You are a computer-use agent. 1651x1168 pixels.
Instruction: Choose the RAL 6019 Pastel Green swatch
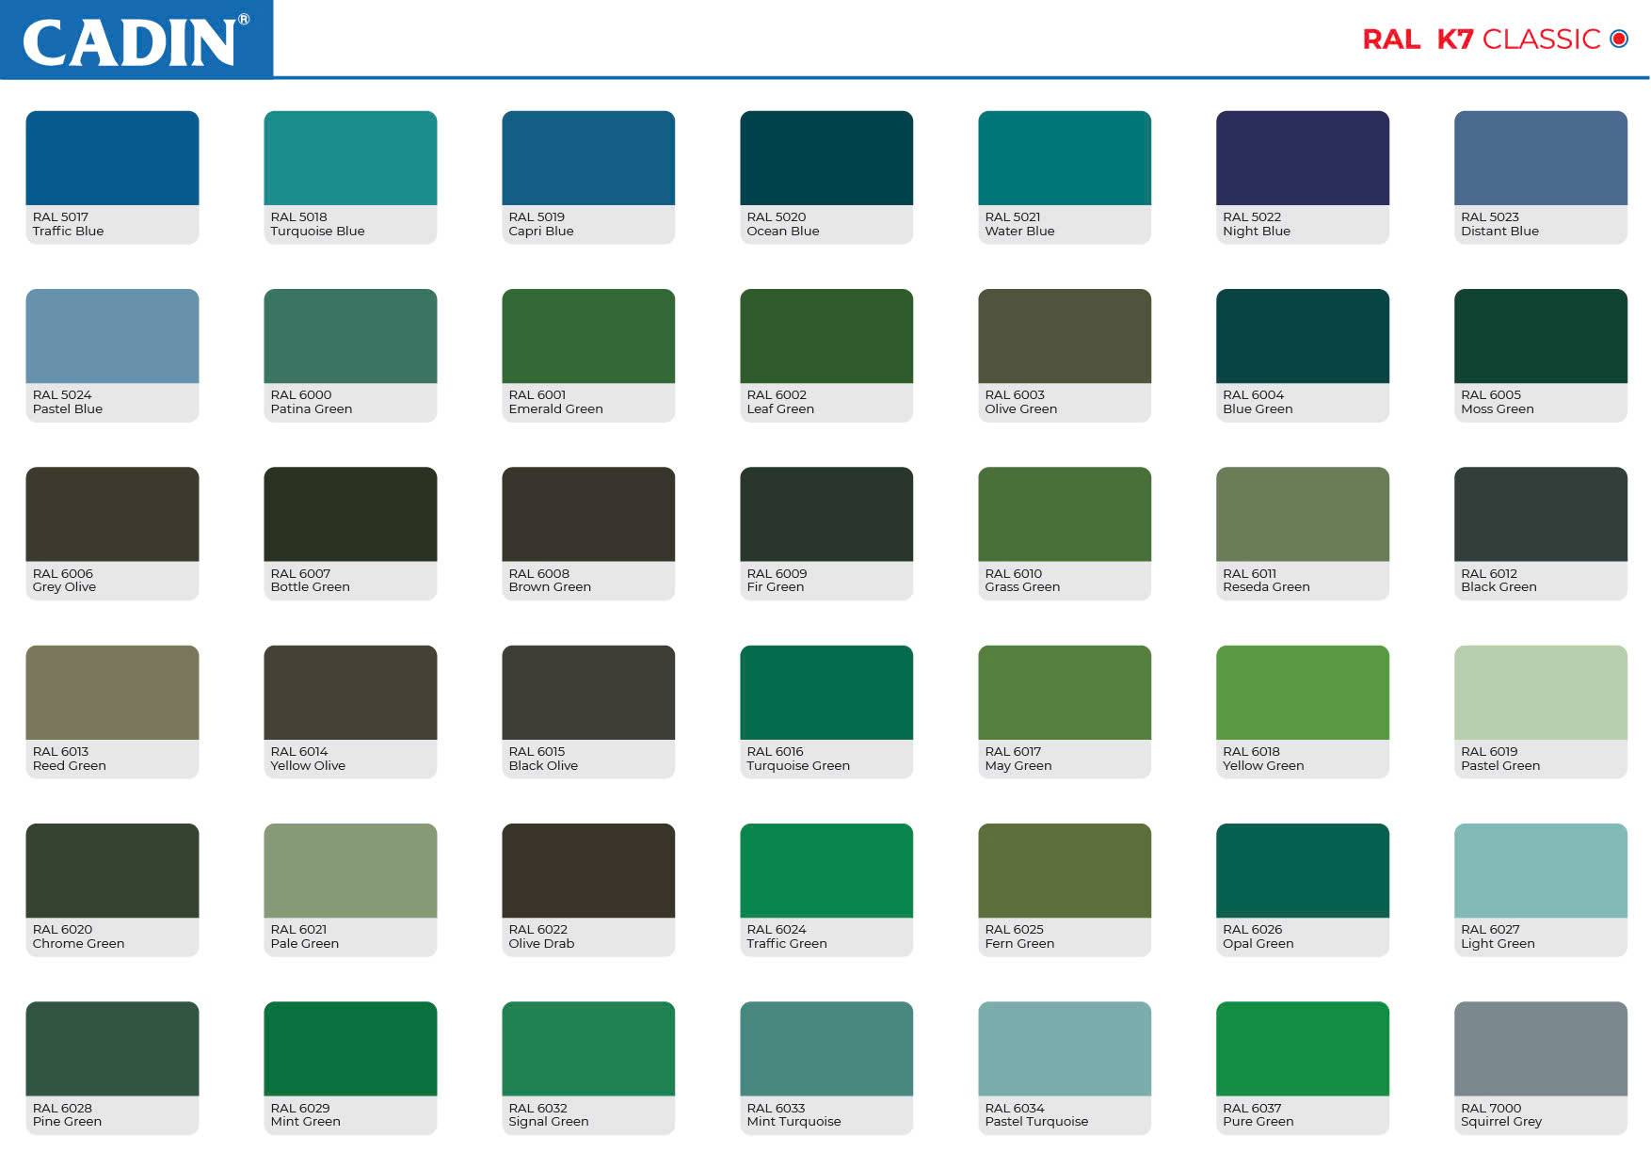tap(1540, 692)
